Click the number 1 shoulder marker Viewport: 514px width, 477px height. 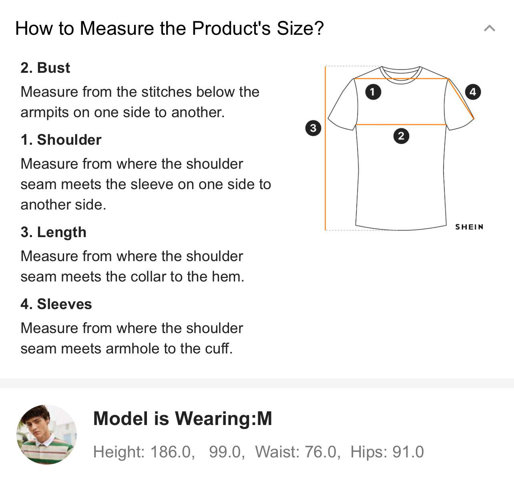coord(373,92)
